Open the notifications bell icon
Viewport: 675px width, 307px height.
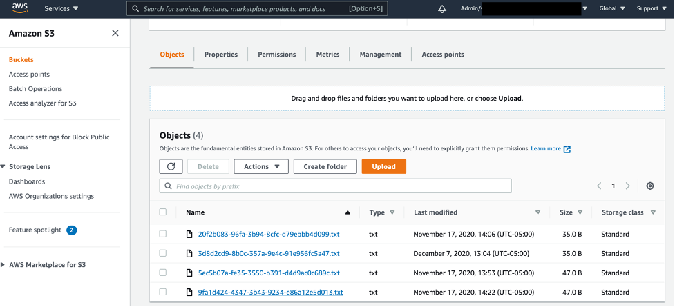[x=442, y=8]
